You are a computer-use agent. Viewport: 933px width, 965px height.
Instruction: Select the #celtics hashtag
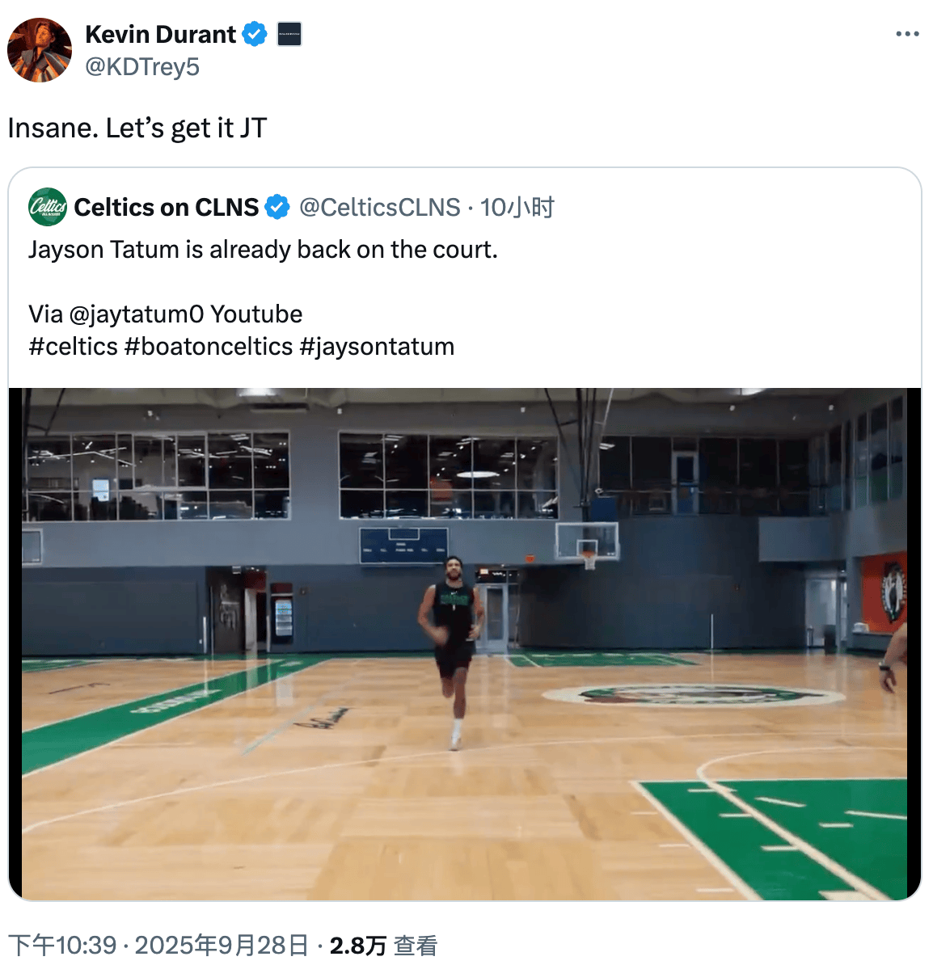[73, 347]
